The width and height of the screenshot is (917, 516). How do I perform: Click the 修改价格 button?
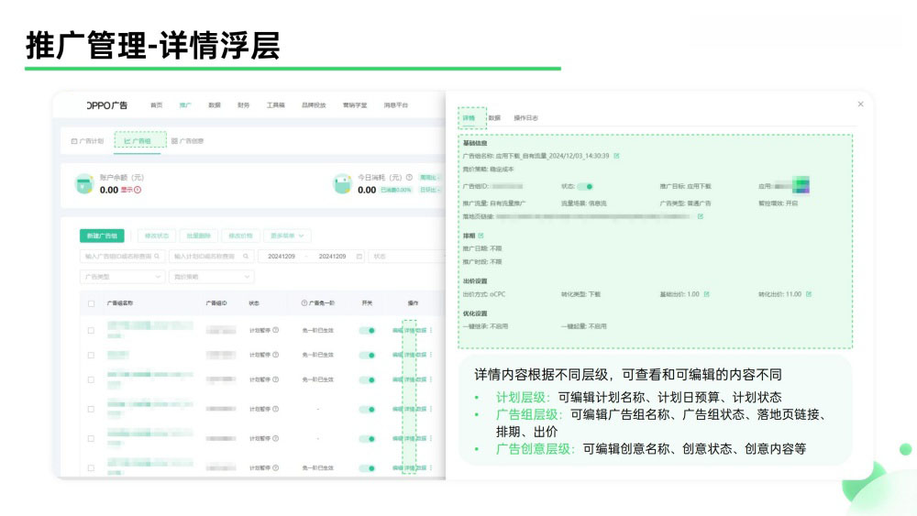240,236
